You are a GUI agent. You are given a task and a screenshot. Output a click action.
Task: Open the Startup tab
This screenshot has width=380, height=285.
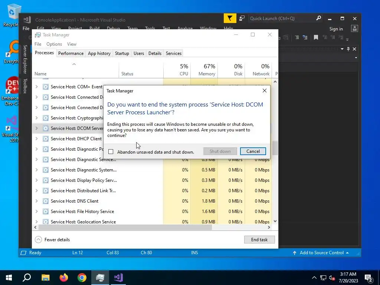click(x=122, y=53)
